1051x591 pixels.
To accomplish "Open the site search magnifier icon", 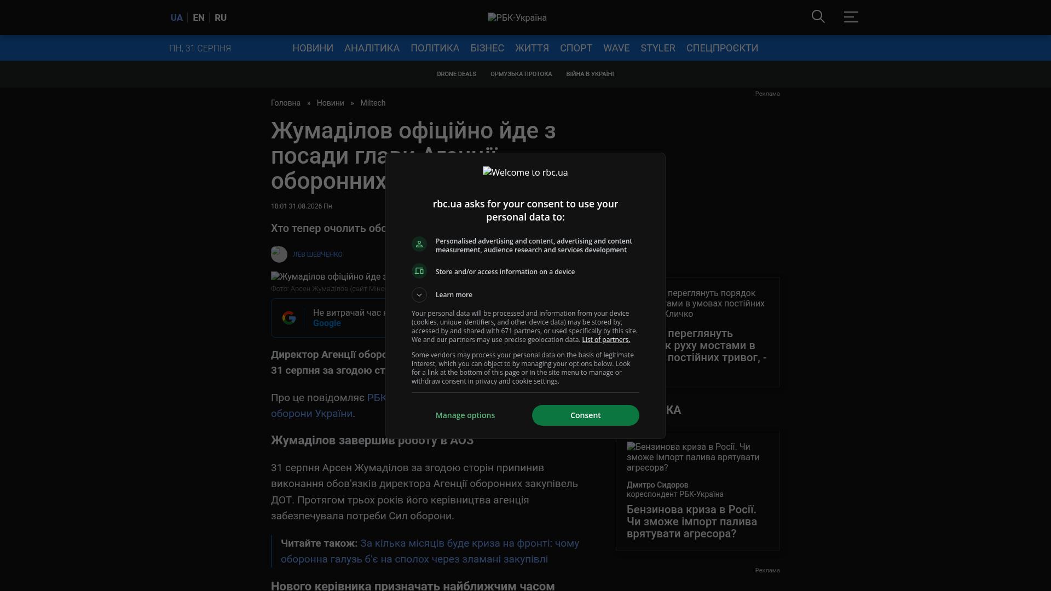I will point(818,17).
